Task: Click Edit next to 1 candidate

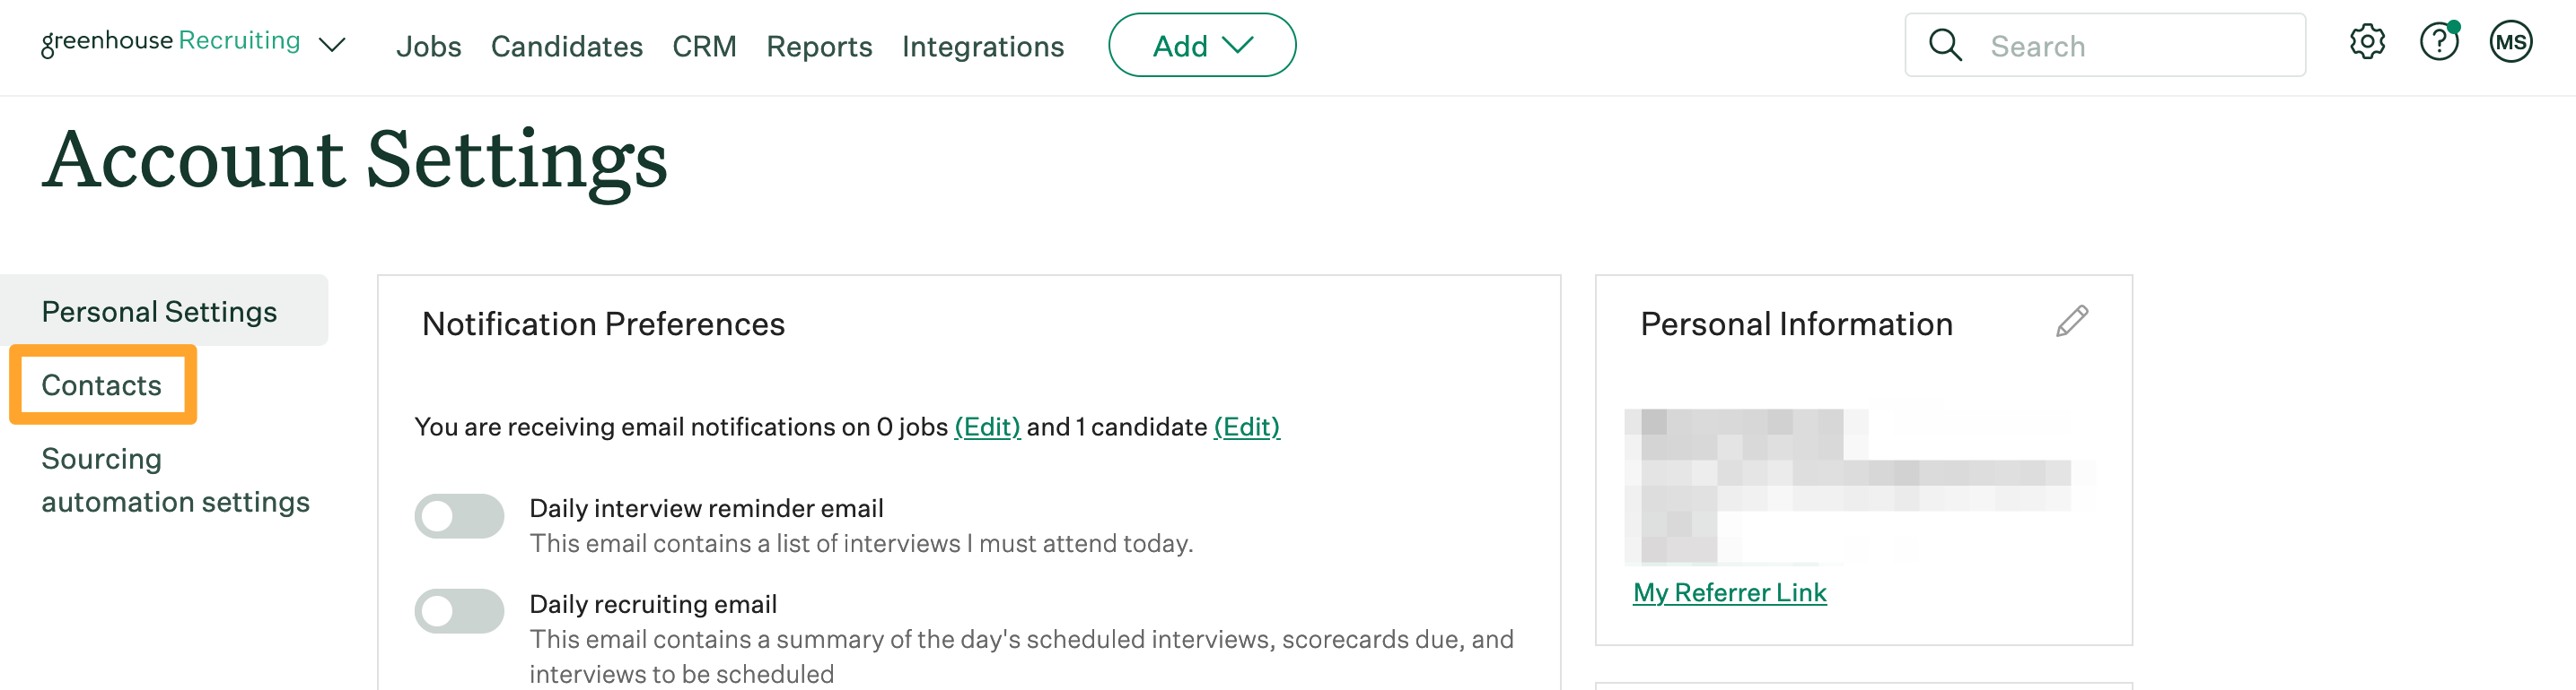Action: point(1245,427)
